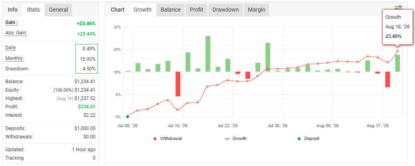This screenshot has width=415, height=166.
Task: Toggle the Deposit legend green dot
Action: pyautogui.click(x=299, y=139)
